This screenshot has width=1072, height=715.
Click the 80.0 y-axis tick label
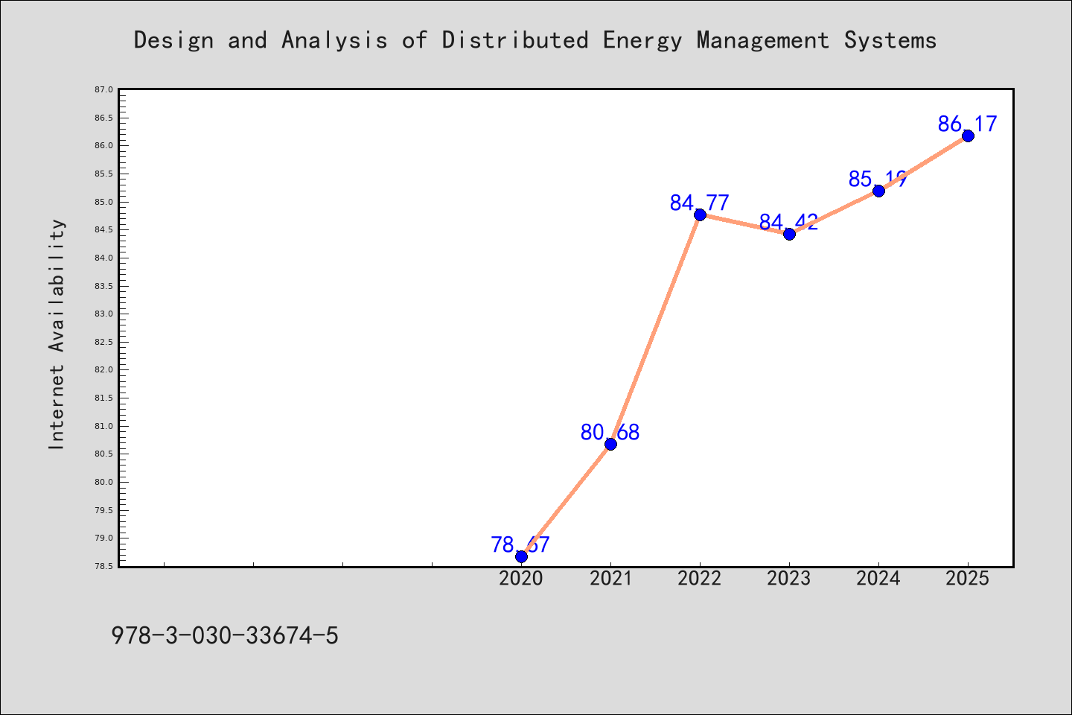click(x=104, y=482)
